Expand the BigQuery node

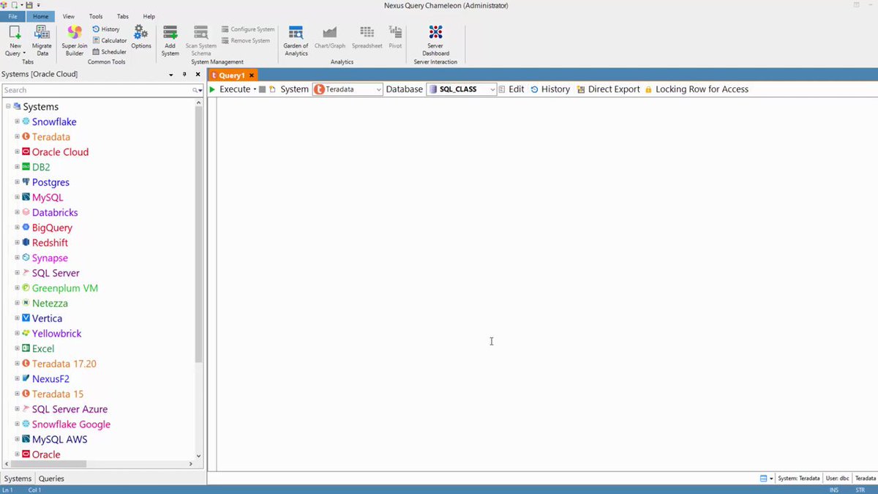17,228
